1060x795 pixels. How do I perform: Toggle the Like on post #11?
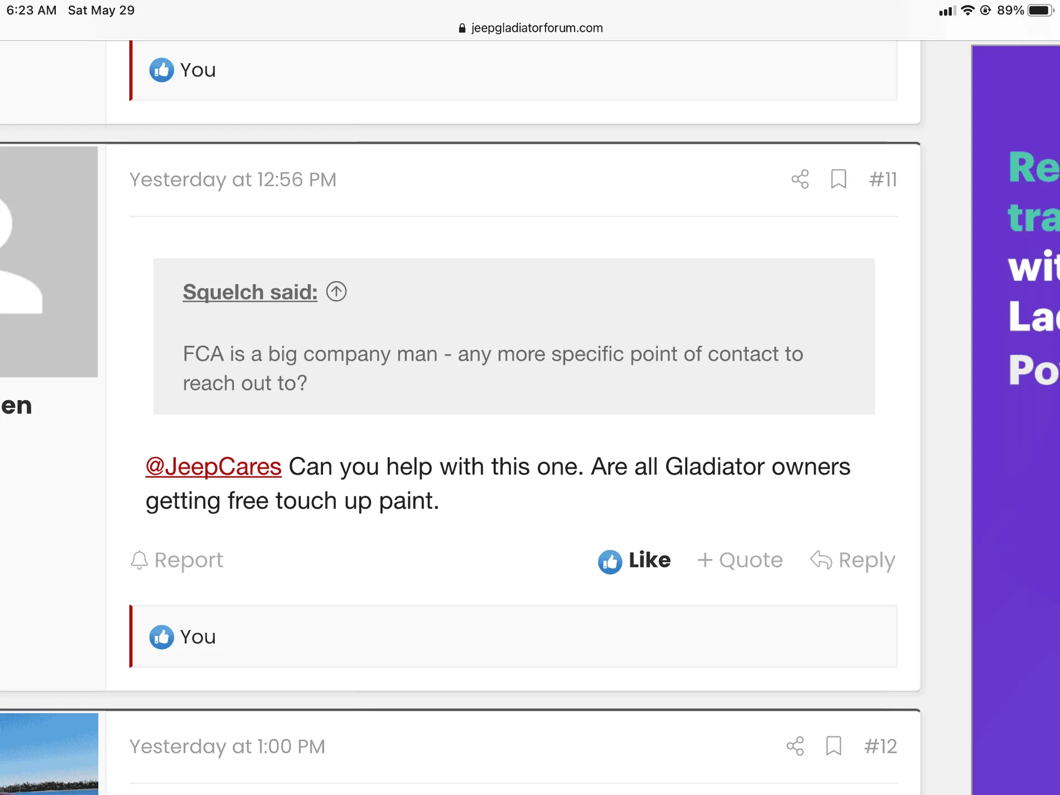[x=634, y=561]
